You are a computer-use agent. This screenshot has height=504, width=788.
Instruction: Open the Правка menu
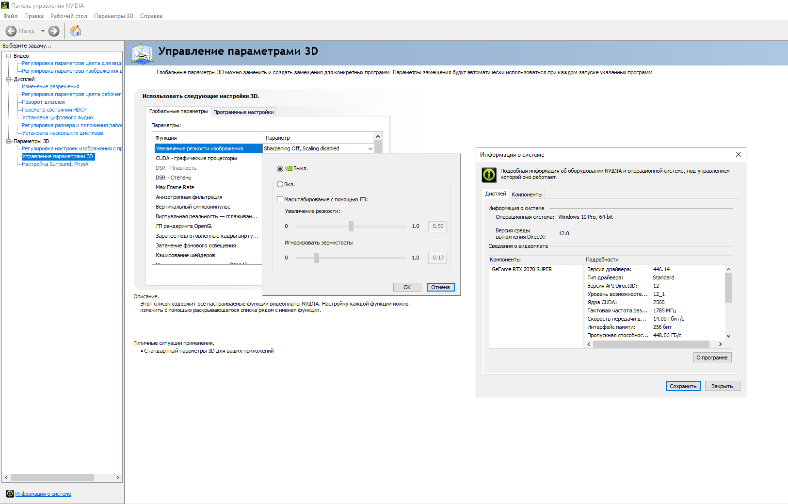[x=34, y=16]
